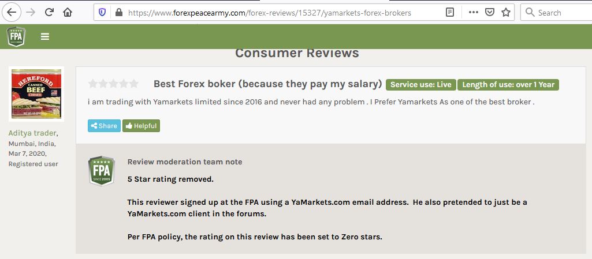Click the Share button on review
This screenshot has height=259, width=592.
[x=104, y=126]
